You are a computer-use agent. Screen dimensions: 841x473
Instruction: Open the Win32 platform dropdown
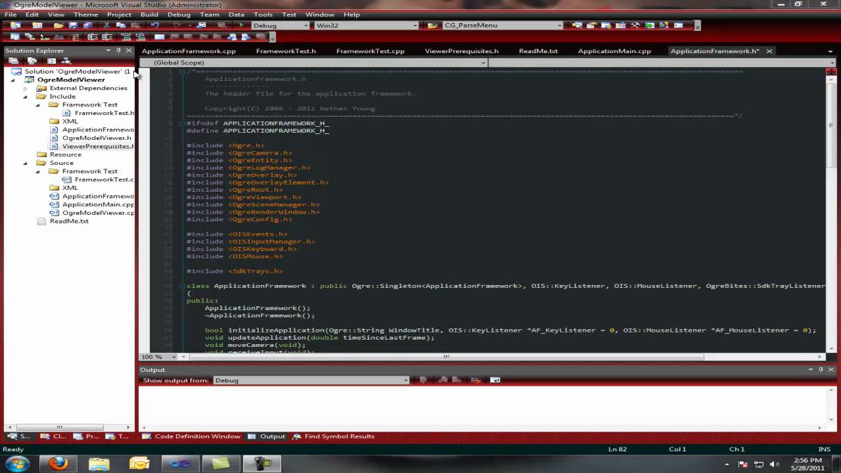(x=415, y=26)
